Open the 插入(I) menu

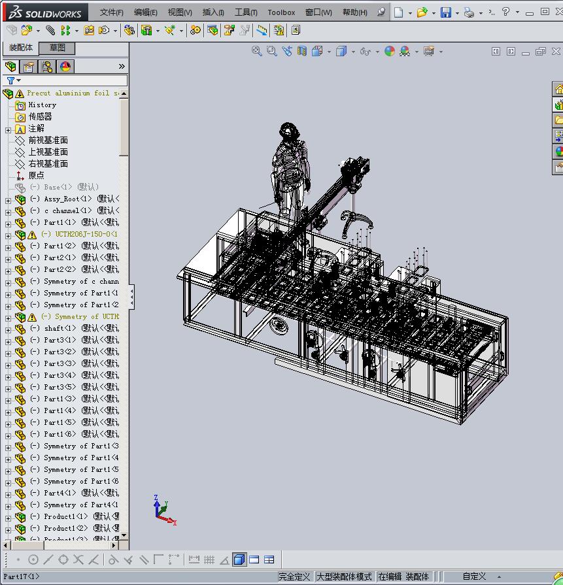pos(213,12)
